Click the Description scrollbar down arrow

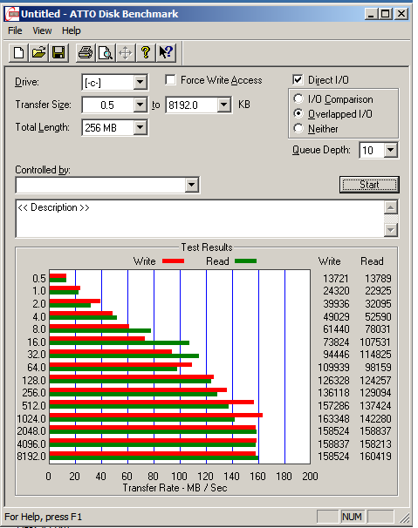coord(390,230)
